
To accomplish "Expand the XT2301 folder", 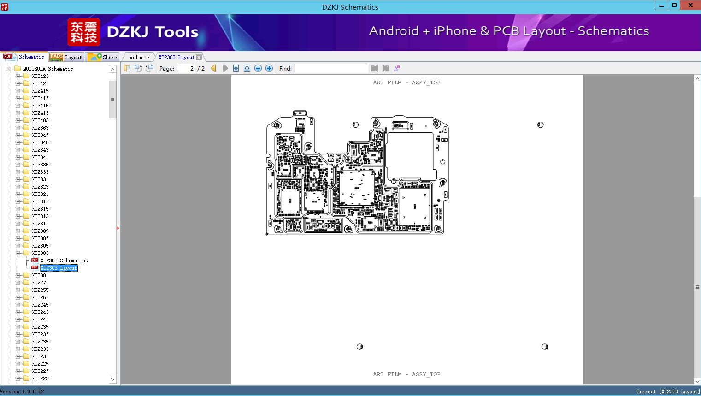I will tap(18, 275).
